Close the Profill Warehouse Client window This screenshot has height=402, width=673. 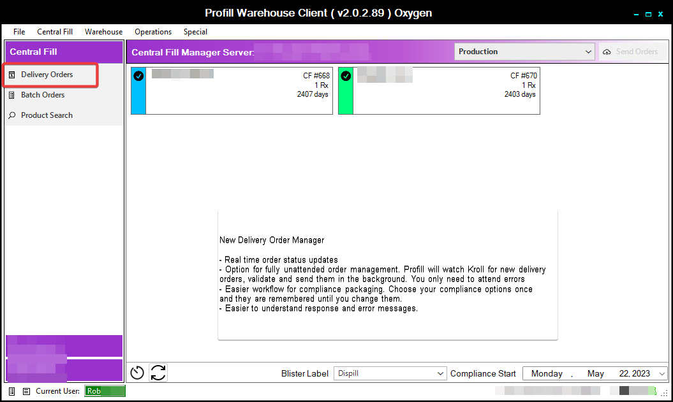660,14
